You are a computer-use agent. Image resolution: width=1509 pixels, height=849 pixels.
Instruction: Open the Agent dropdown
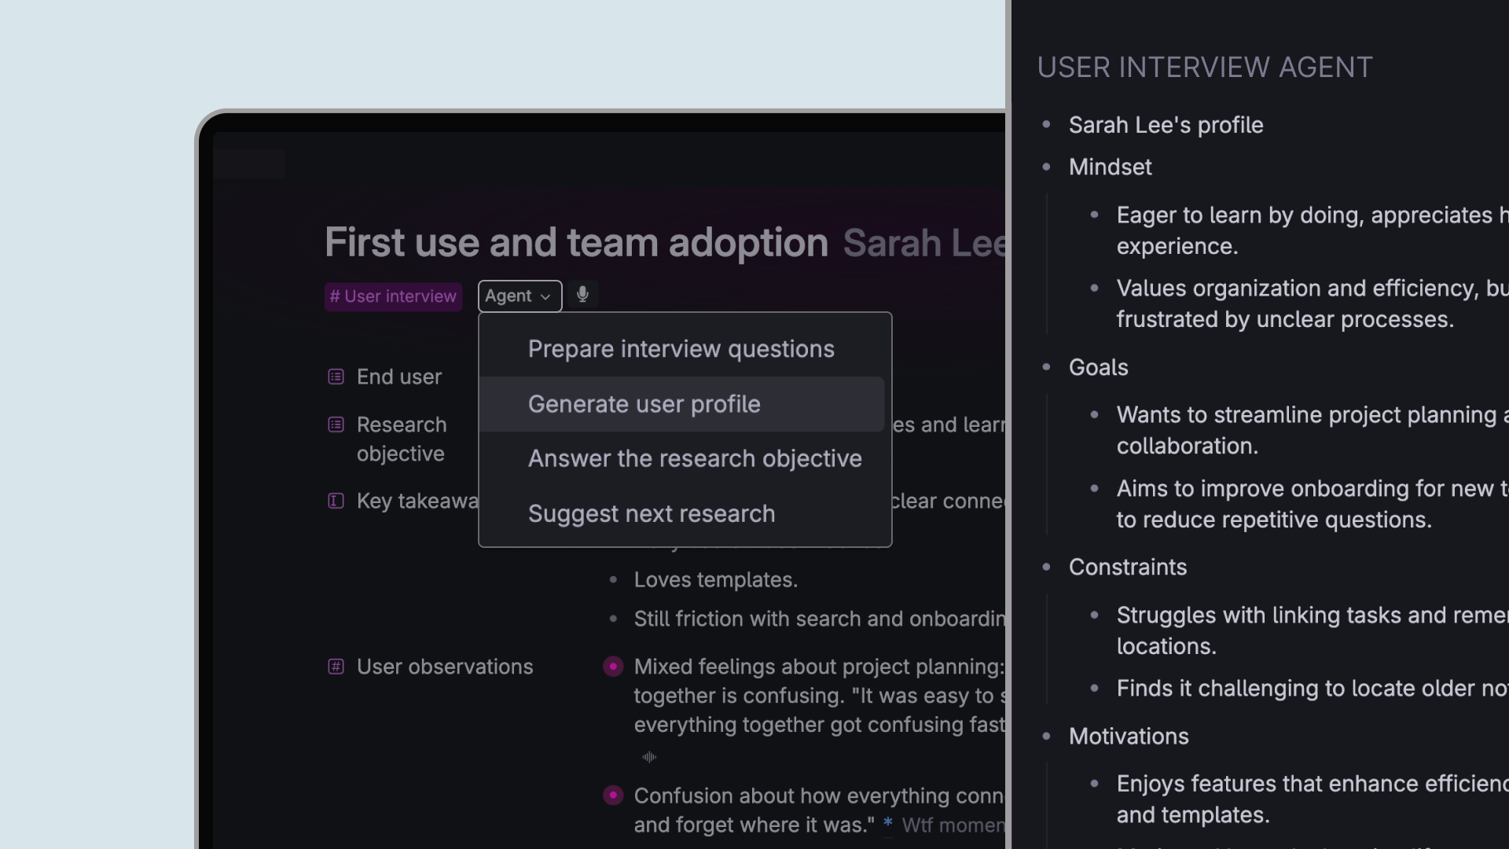pyautogui.click(x=519, y=296)
